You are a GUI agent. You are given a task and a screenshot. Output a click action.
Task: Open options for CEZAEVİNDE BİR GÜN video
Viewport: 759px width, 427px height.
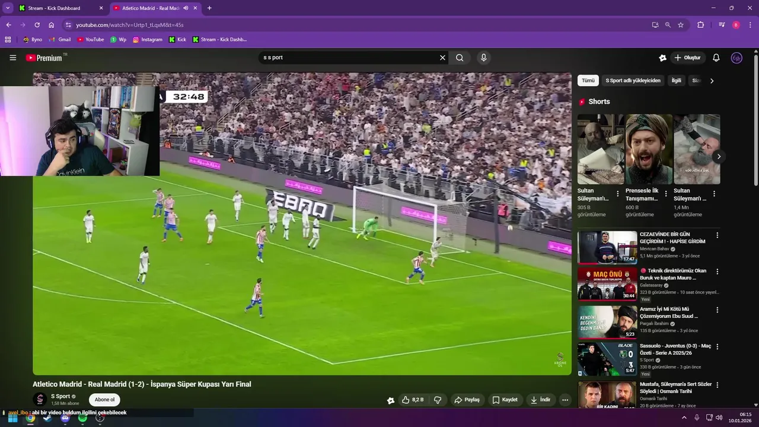(x=717, y=235)
